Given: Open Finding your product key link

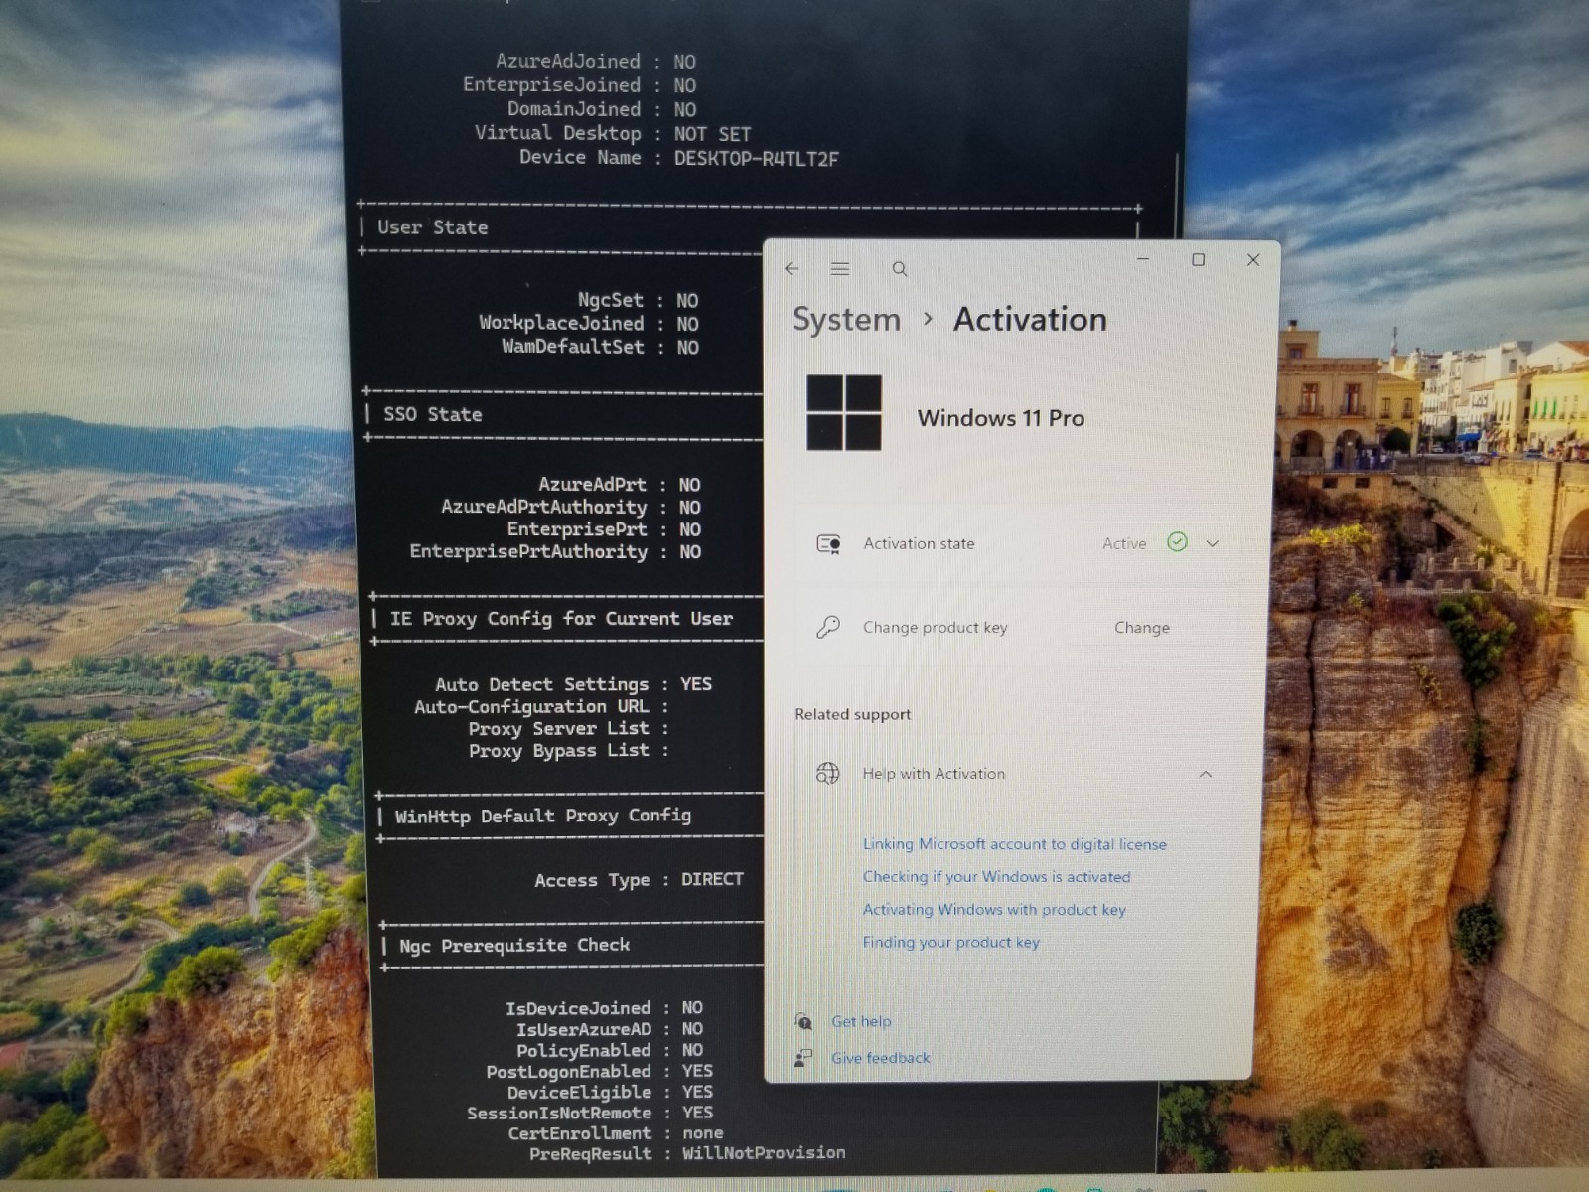Looking at the screenshot, I should (x=950, y=942).
